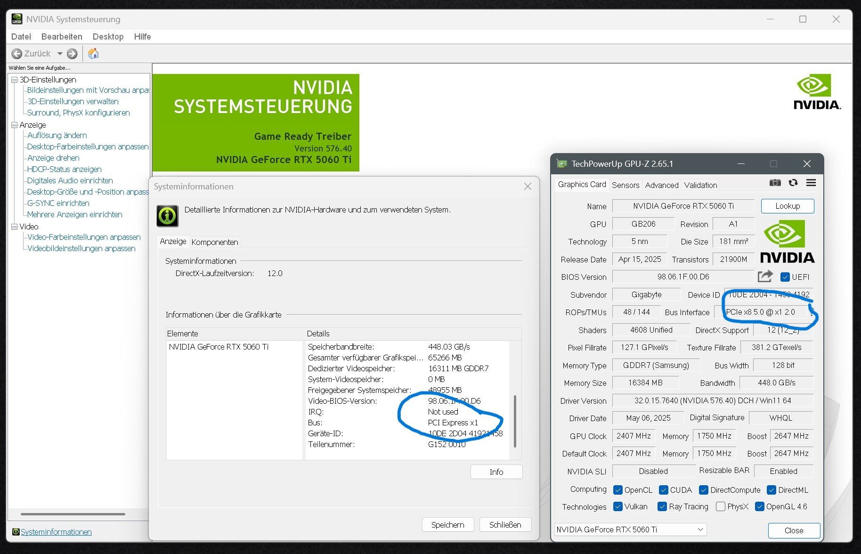Go to the home icon in toolbar
Image resolution: width=861 pixels, height=554 pixels.
(93, 54)
